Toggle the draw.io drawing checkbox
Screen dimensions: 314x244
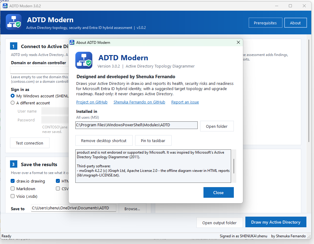click(13, 181)
